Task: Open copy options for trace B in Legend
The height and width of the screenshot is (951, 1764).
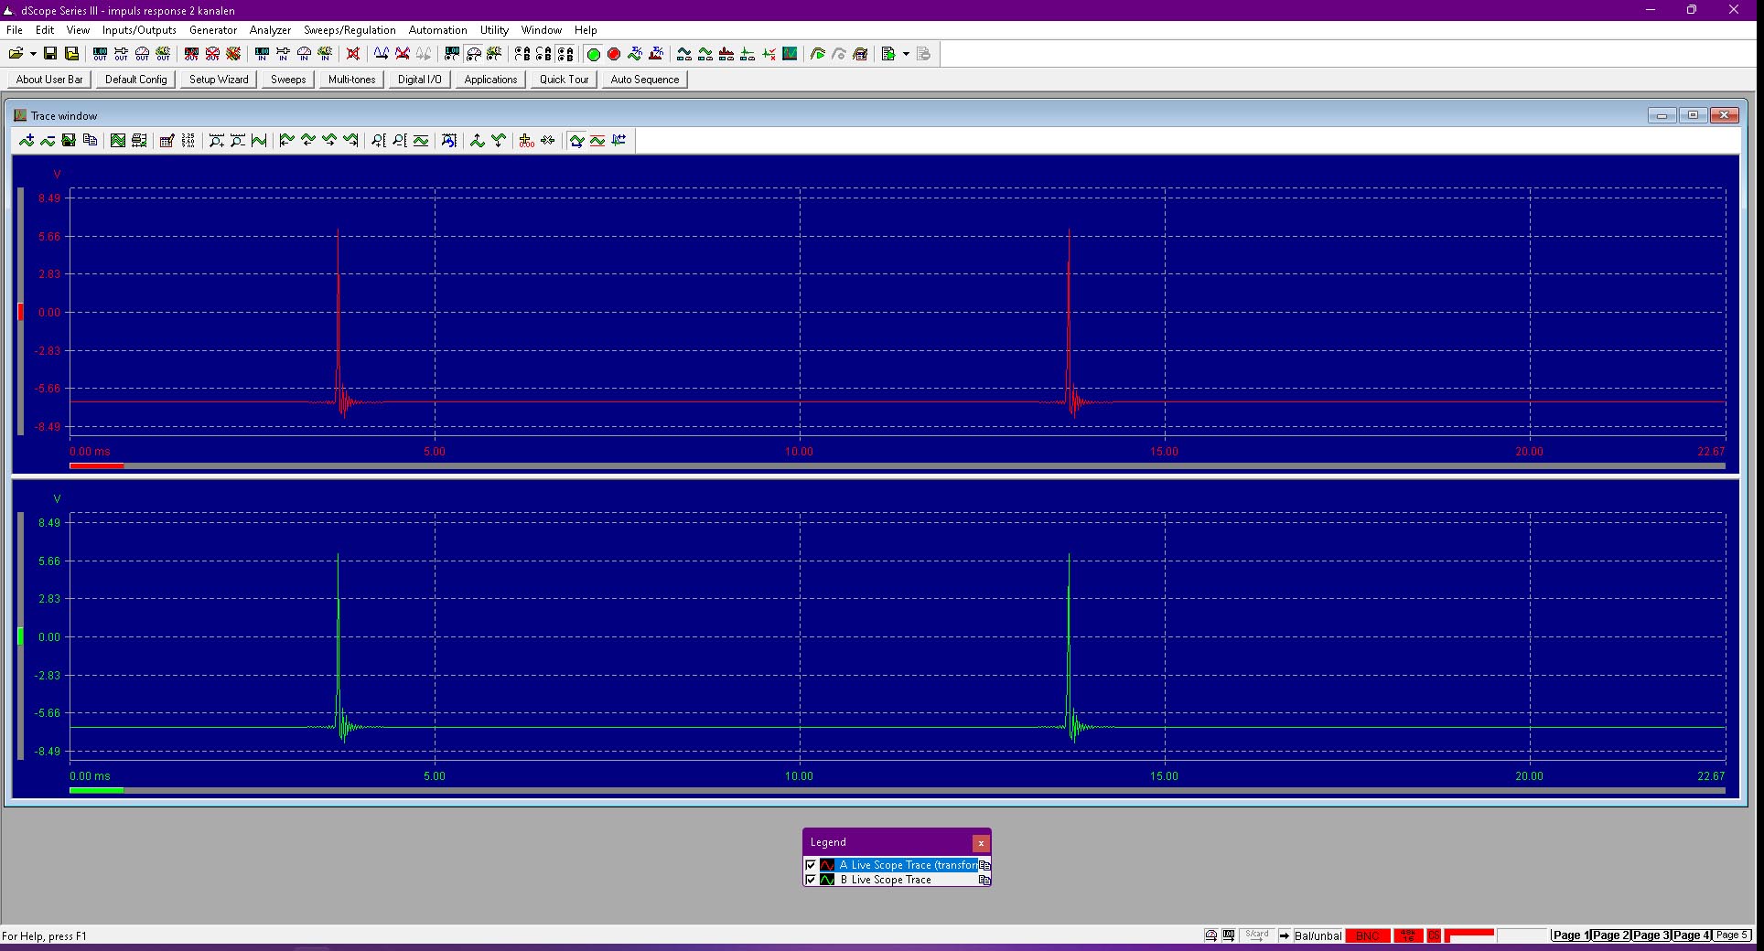Action: point(984,880)
